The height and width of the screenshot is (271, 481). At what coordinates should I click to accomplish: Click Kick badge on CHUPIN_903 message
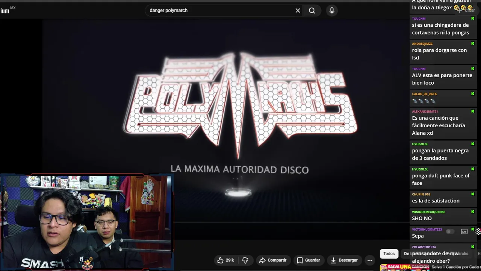click(x=473, y=194)
